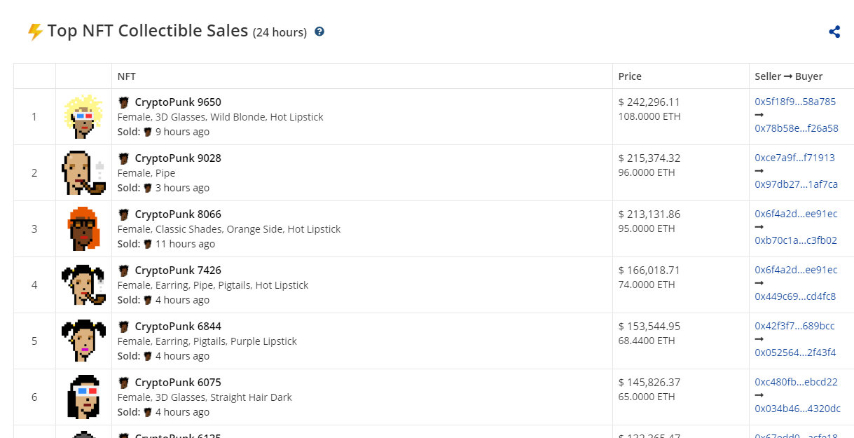
Task: Open buyer address 0xb70c1a...c3fb02
Action: 796,240
